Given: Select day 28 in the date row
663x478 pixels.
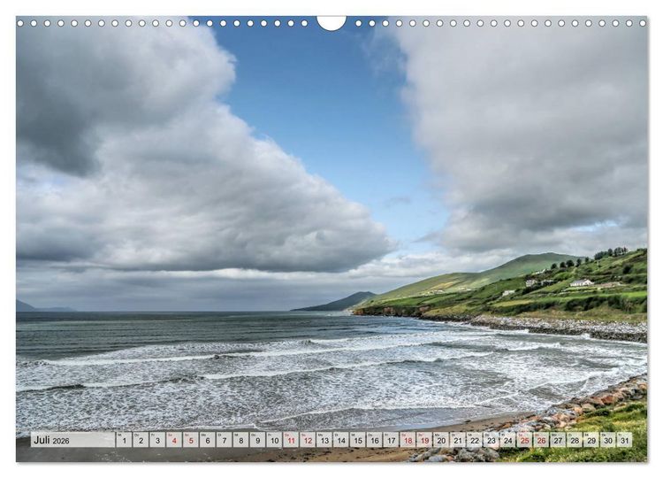Looking at the screenshot, I should (x=575, y=439).
